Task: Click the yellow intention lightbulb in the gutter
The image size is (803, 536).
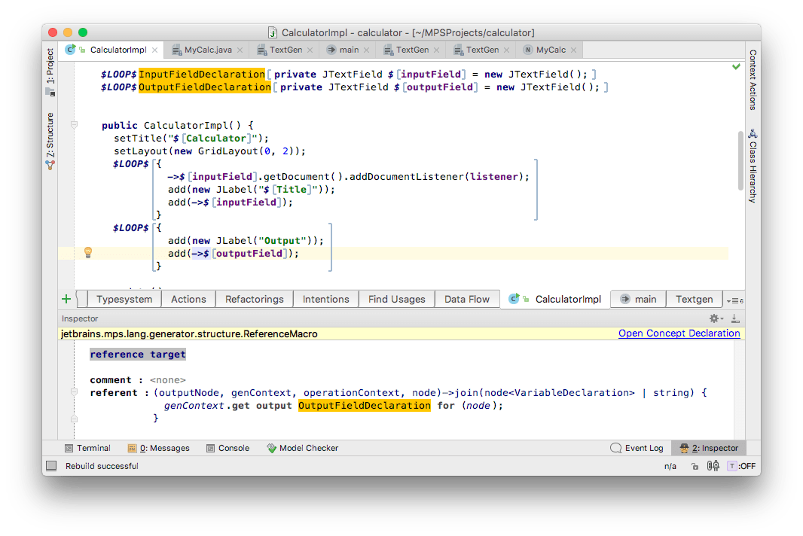Action: click(x=87, y=253)
